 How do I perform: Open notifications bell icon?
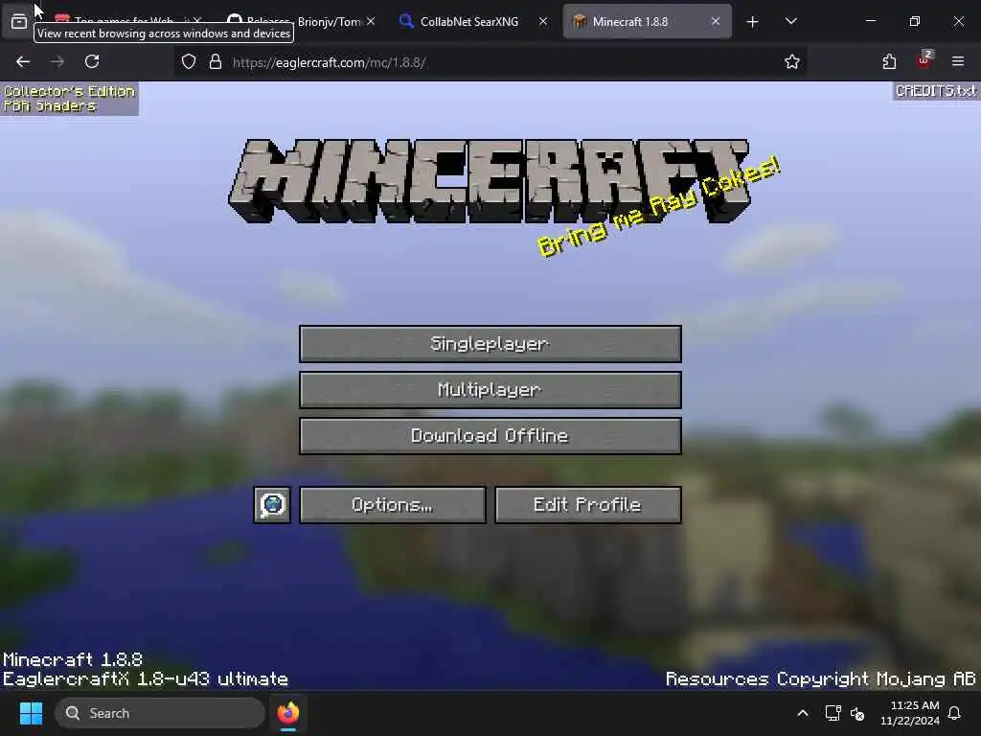click(x=955, y=713)
